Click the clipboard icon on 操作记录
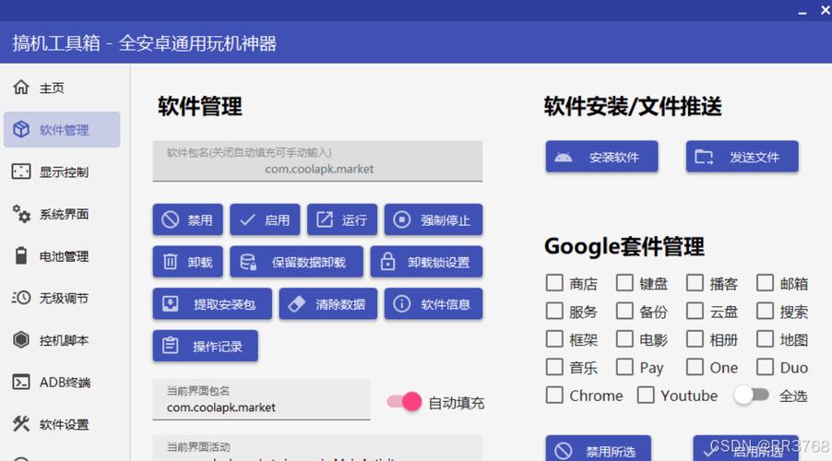This screenshot has height=461, width=832. (170, 346)
